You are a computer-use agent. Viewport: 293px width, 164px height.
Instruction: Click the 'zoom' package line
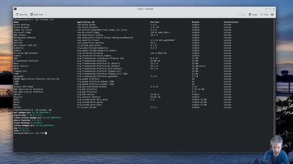pyautogui.click(x=22, y=131)
